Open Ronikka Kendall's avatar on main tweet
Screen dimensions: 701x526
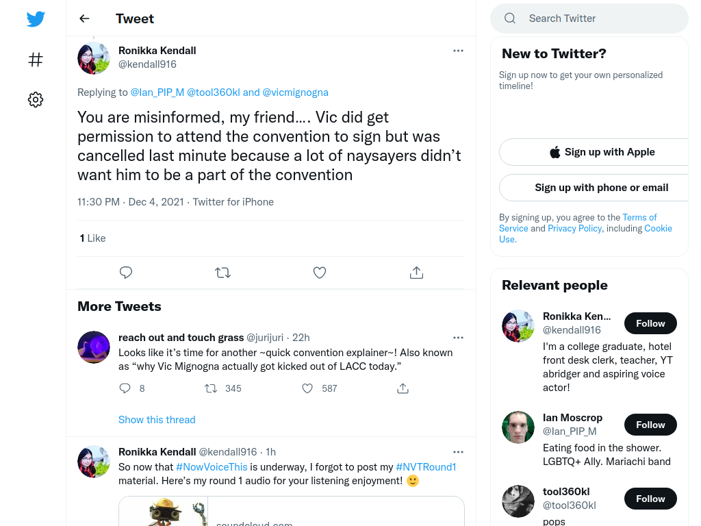click(94, 58)
